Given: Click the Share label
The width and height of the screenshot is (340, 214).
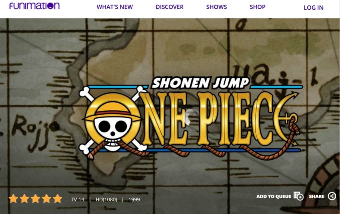Looking at the screenshot, I should click(317, 196).
